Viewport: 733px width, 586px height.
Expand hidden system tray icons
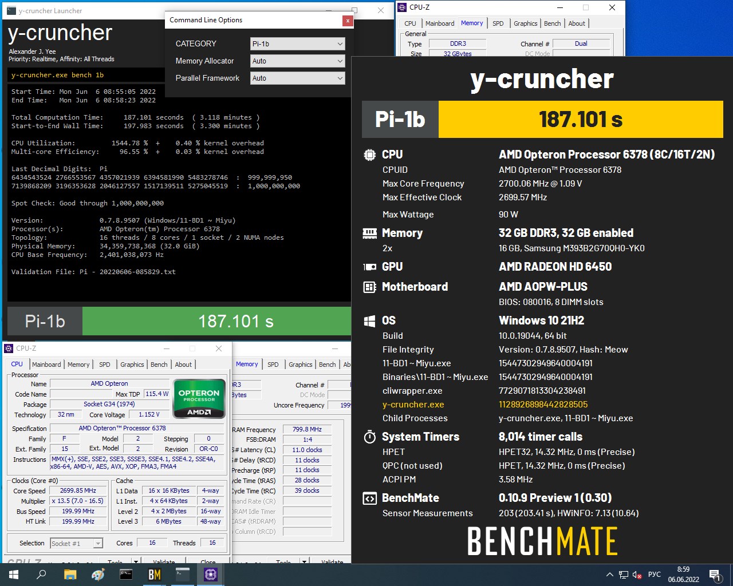(x=610, y=575)
